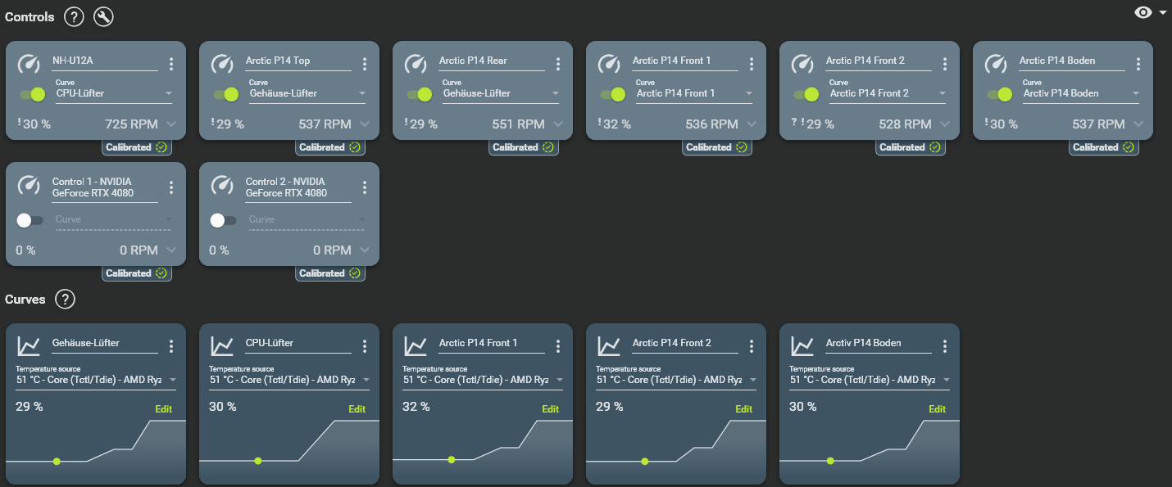Edit the Arctic P14 Front 2 curve
Screen dimensions: 1172x487
744,409
